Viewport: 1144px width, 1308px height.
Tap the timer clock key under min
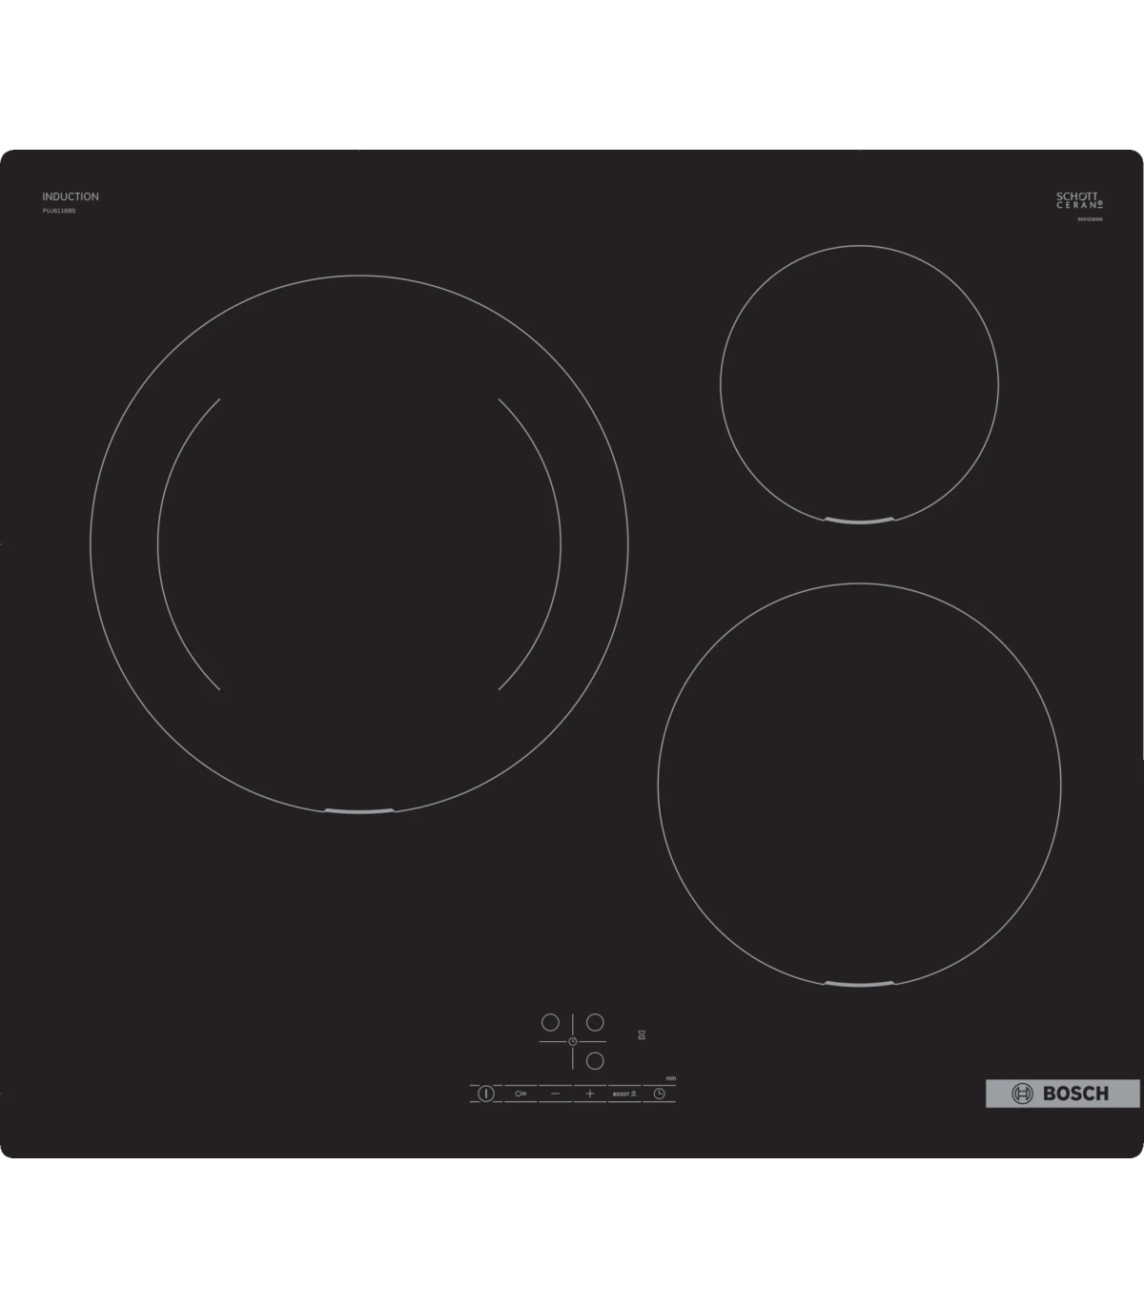point(659,1094)
